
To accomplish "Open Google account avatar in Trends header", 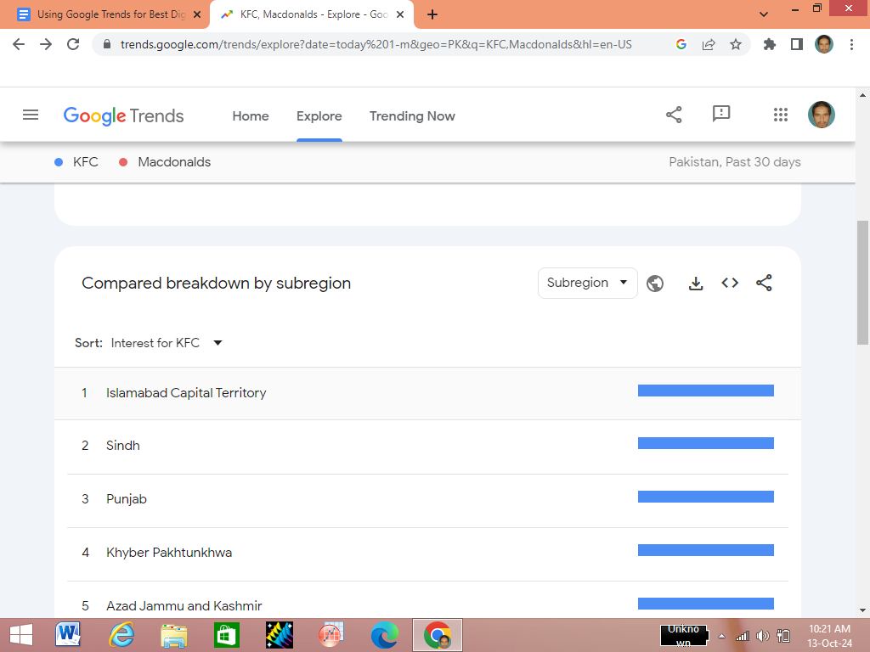I will point(822,115).
